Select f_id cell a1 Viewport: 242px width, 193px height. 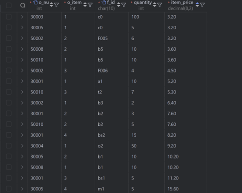[100, 81]
